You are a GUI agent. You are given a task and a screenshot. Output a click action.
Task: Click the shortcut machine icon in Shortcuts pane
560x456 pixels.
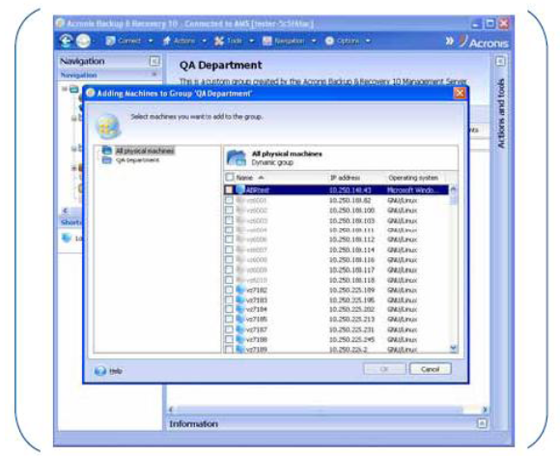[x=67, y=238]
